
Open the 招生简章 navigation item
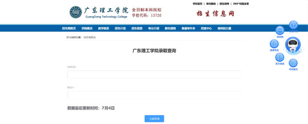point(137,28)
